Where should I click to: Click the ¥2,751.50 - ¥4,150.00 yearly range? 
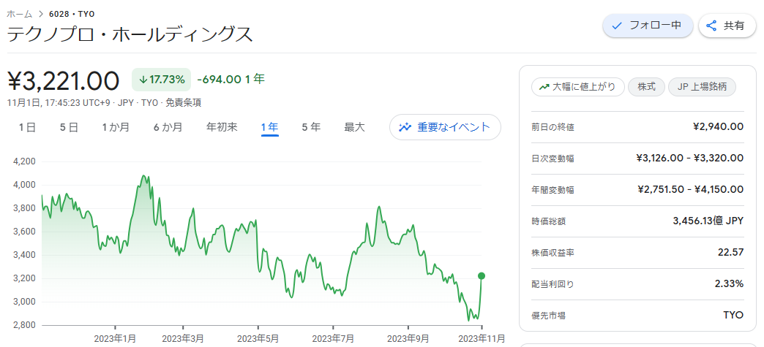pos(690,189)
